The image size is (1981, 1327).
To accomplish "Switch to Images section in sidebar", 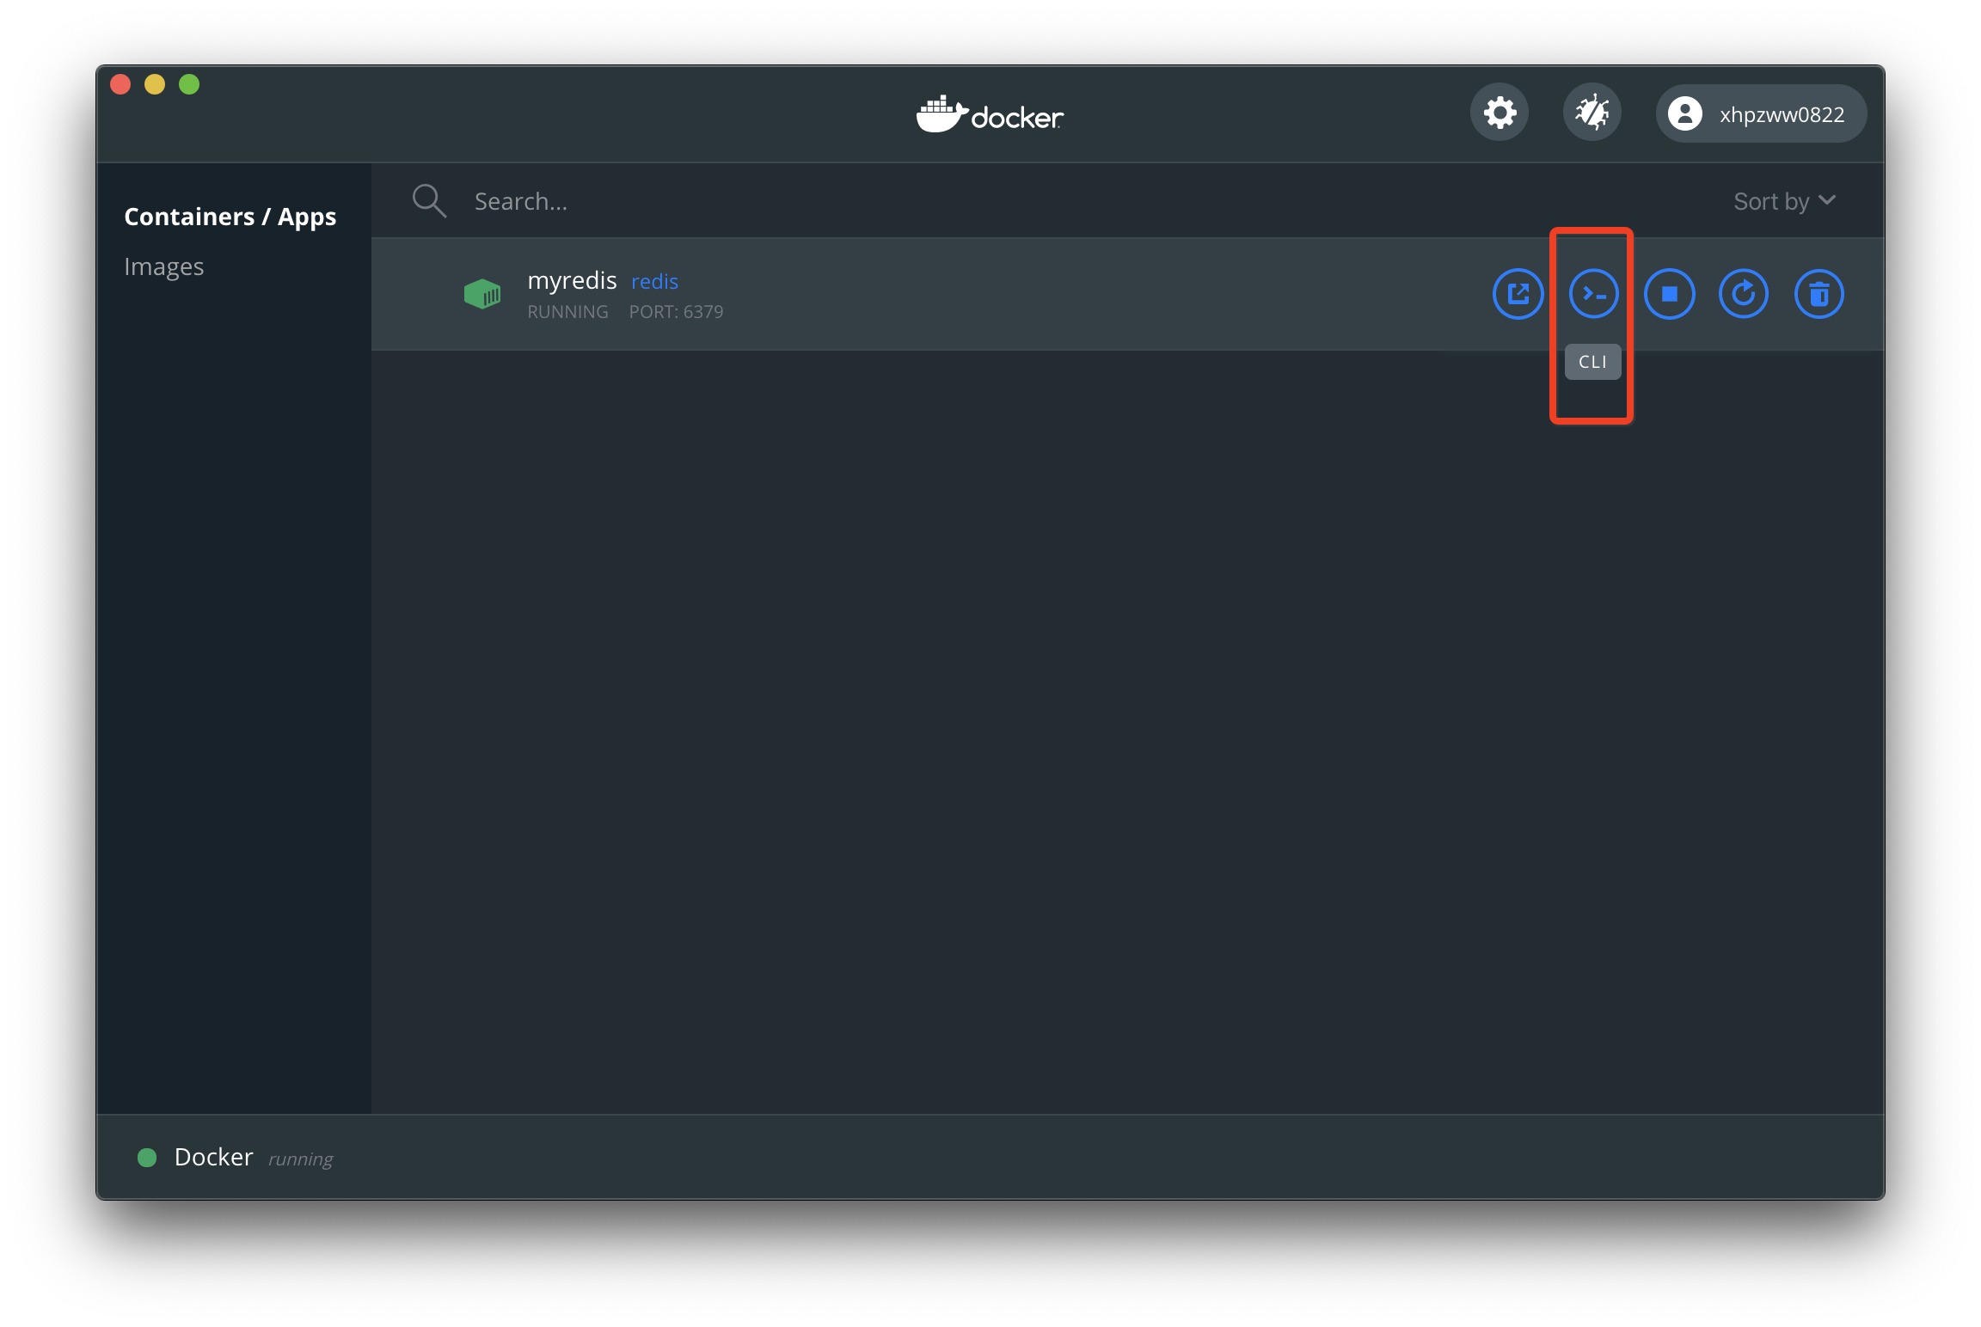I will [164, 266].
